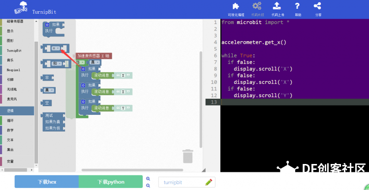Open the '=' comparison operator dropdown

pos(56,49)
